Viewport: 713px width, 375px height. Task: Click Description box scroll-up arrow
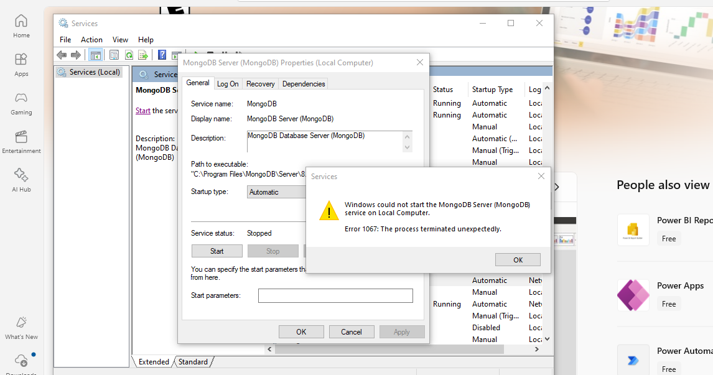pyautogui.click(x=407, y=137)
